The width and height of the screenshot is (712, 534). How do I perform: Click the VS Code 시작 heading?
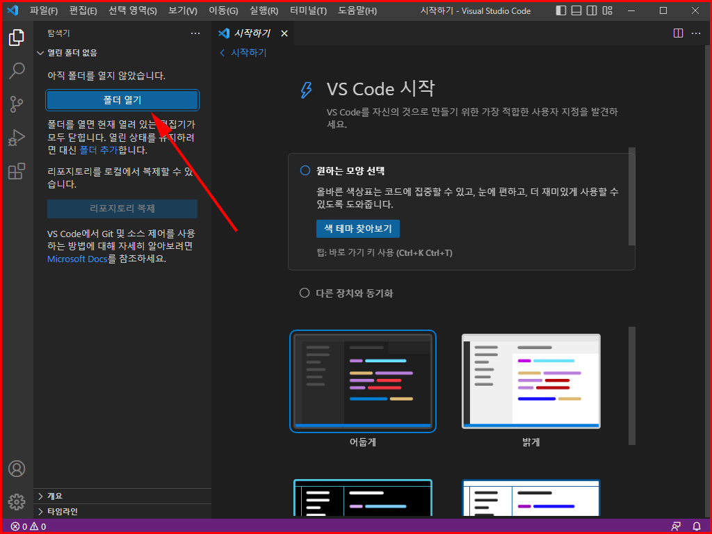(x=380, y=88)
